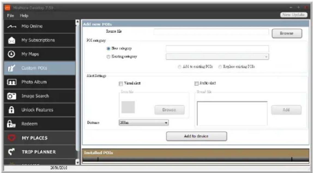Click Browse button for Source file
The image size is (313, 173).
[x=287, y=33]
